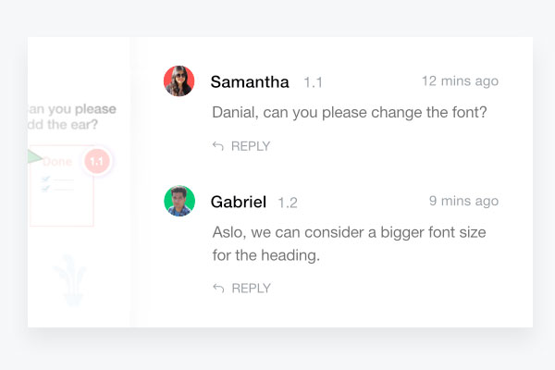
Task: Toggle the first checkbox in the Done card
Action: click(45, 179)
